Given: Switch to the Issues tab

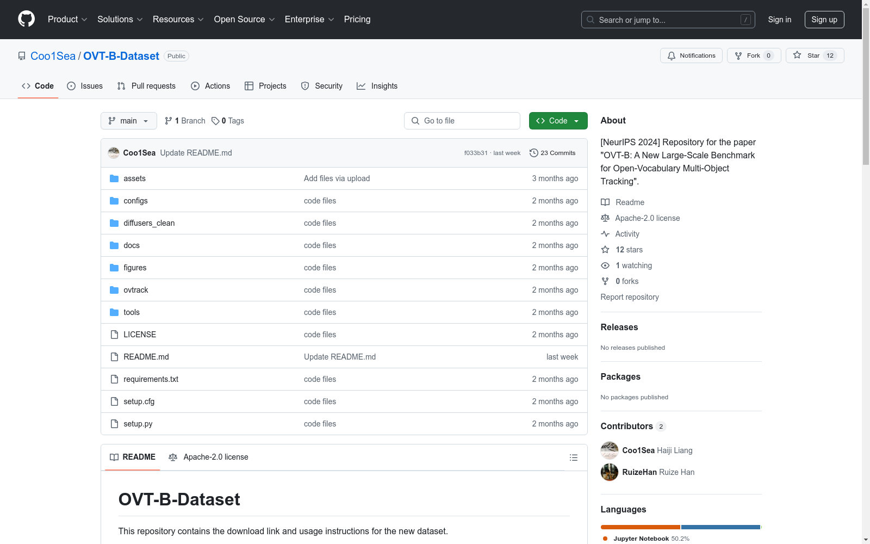Looking at the screenshot, I should (x=85, y=86).
